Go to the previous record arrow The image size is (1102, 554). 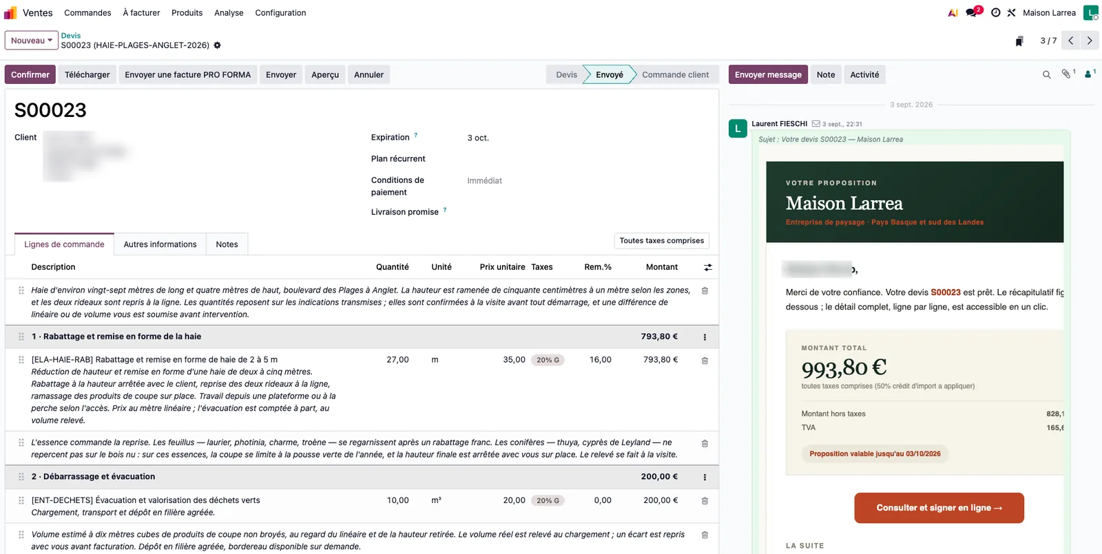tap(1071, 41)
